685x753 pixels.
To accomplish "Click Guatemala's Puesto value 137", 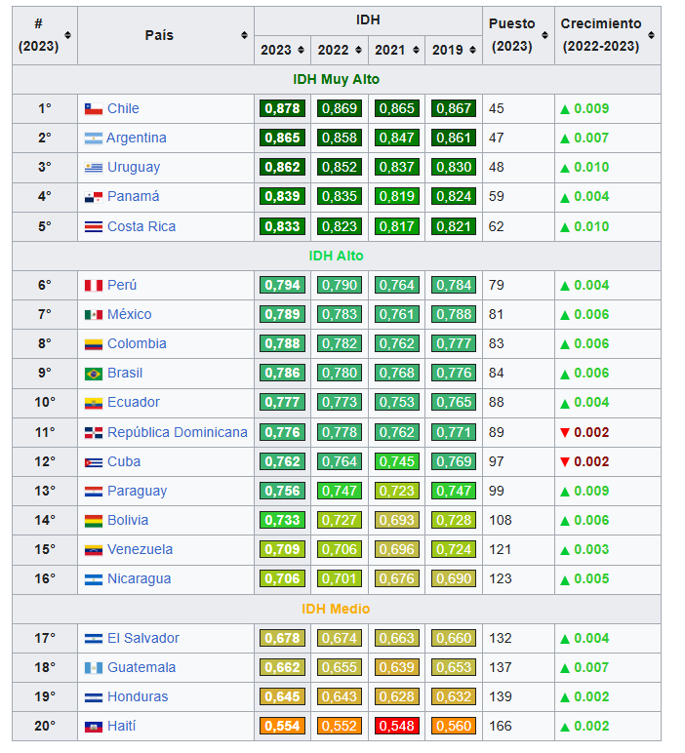I will 500,668.
